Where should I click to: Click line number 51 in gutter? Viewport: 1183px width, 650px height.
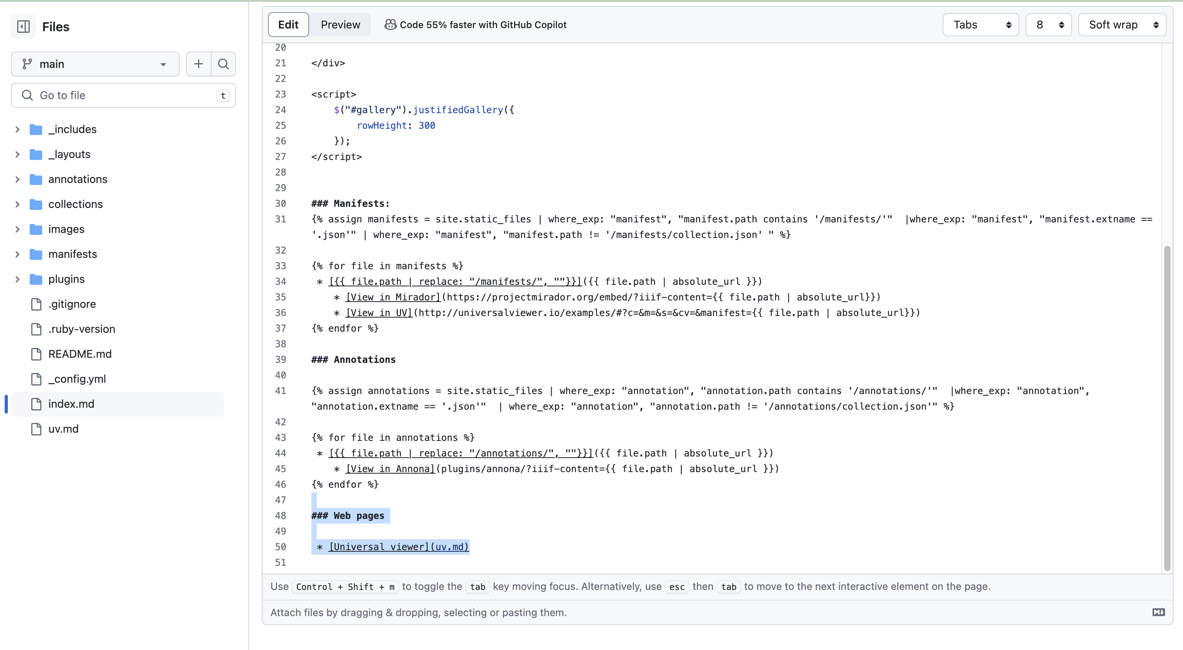(281, 562)
